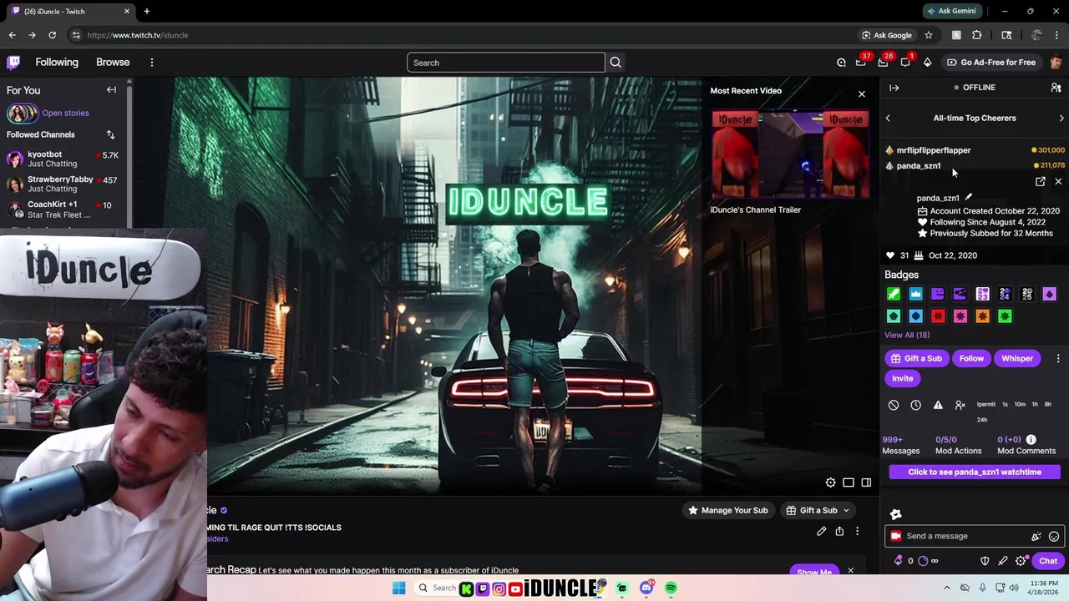Image resolution: width=1069 pixels, height=601 pixels.
Task: Apply 24h timeout preset
Action: click(x=982, y=420)
